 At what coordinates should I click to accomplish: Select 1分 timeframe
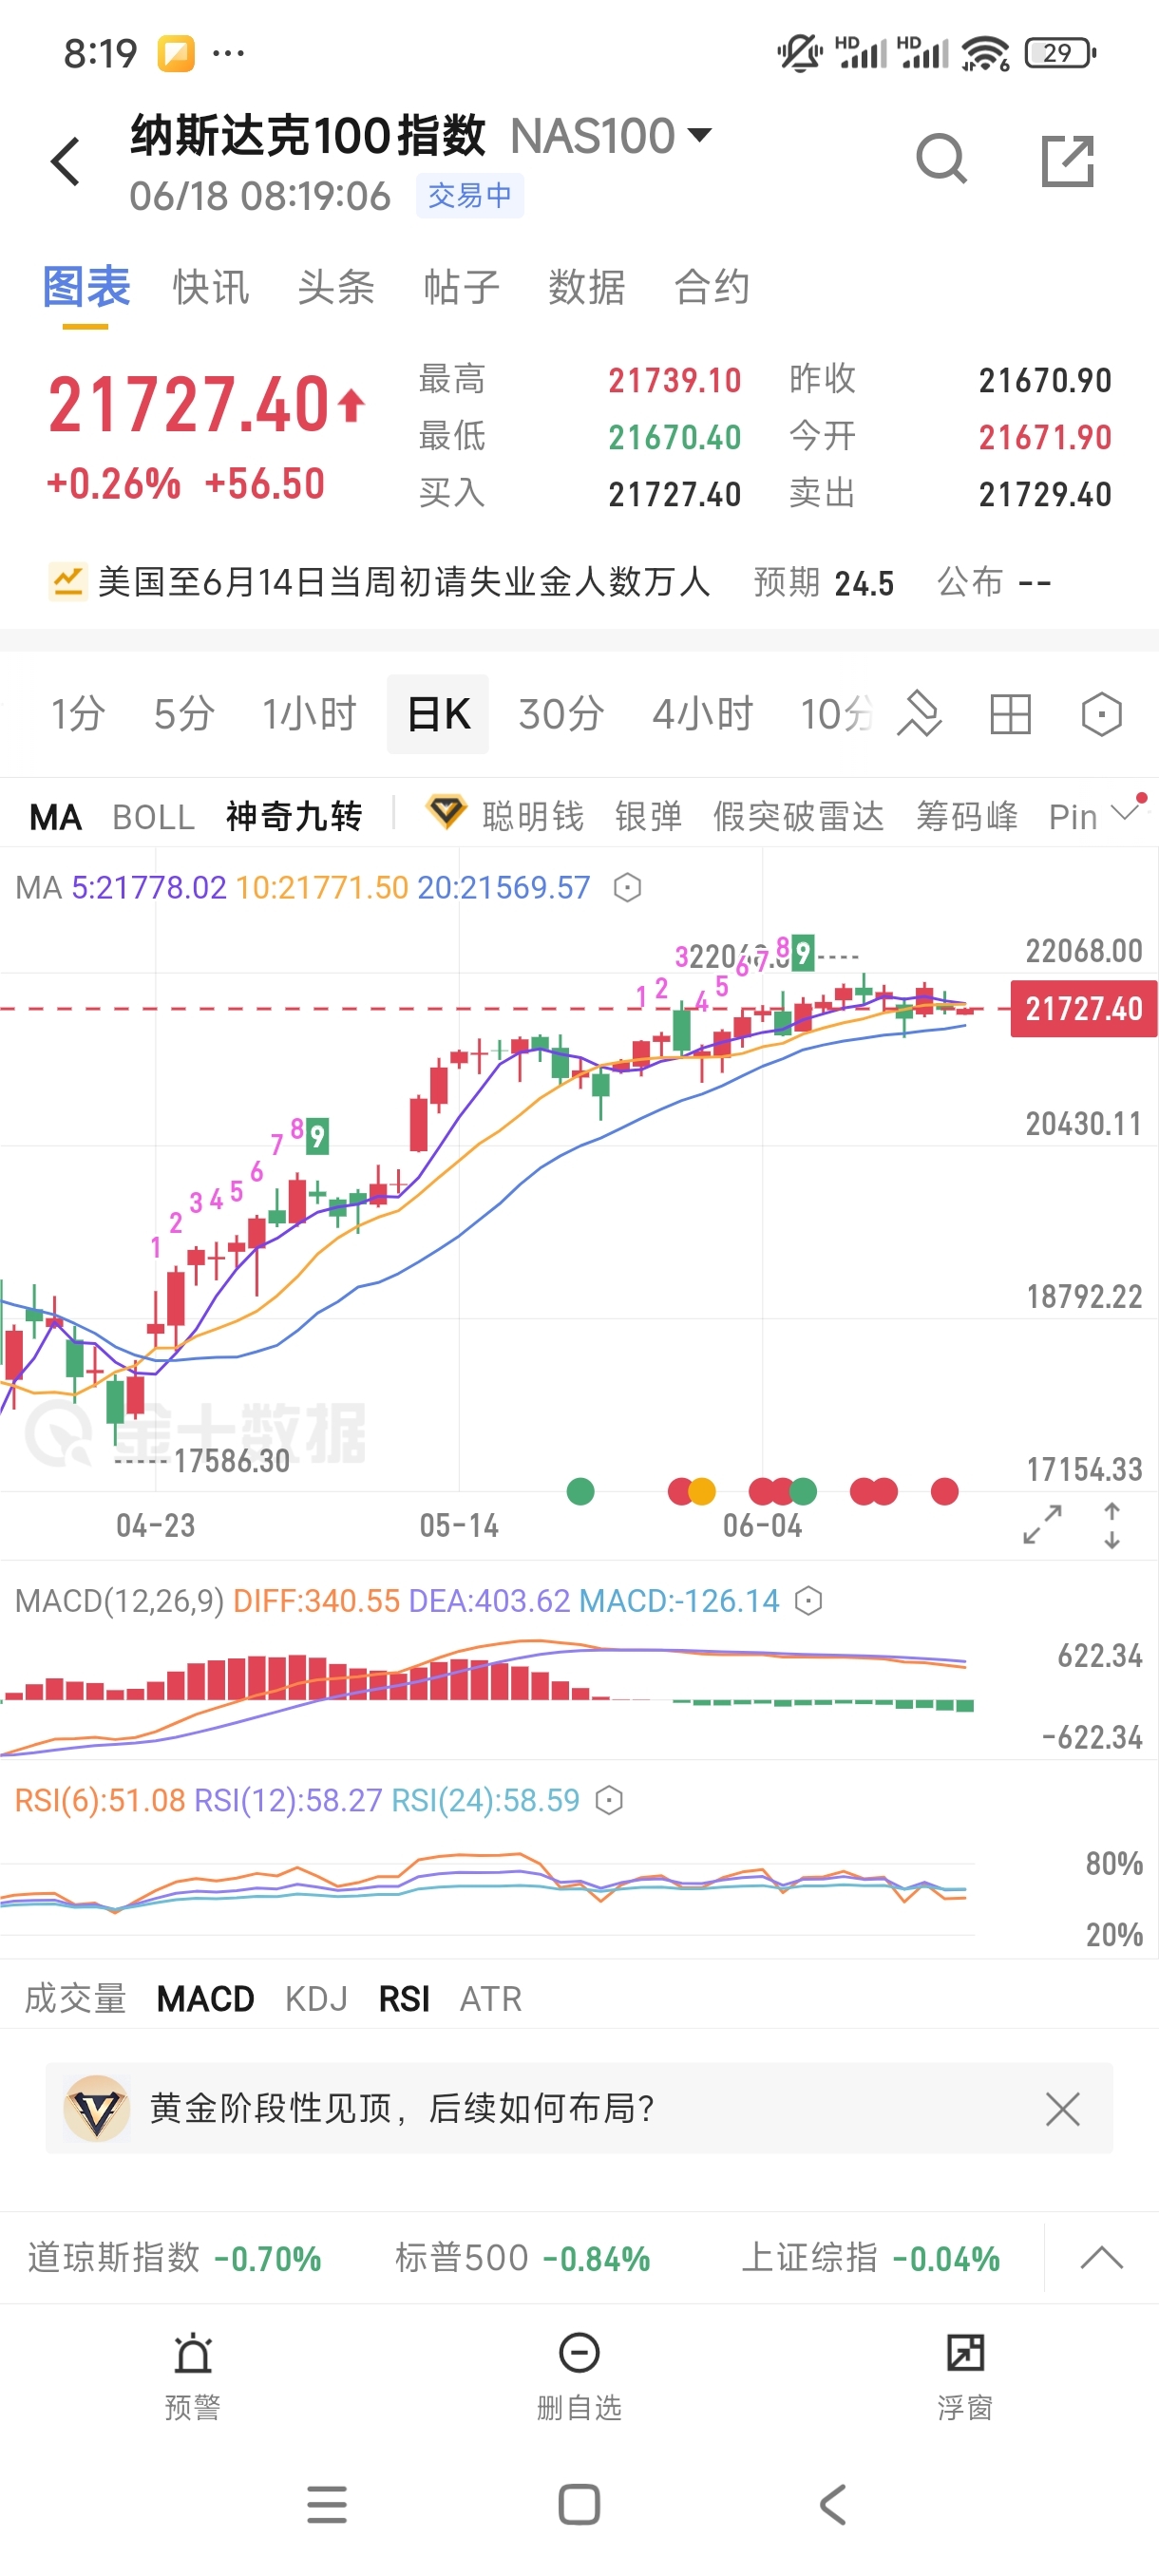[78, 714]
